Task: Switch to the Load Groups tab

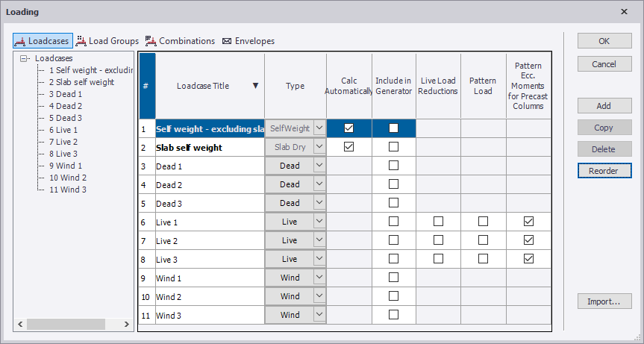Action: (107, 40)
